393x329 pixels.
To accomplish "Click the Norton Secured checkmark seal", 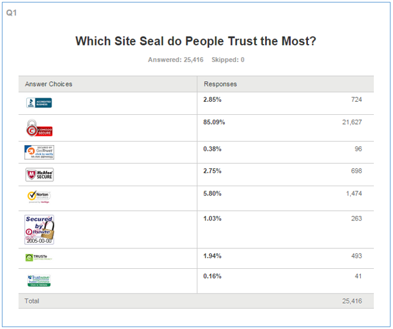I will coord(39,197).
